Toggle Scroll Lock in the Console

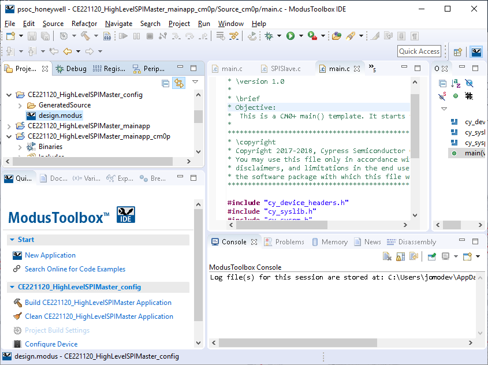coord(400,256)
